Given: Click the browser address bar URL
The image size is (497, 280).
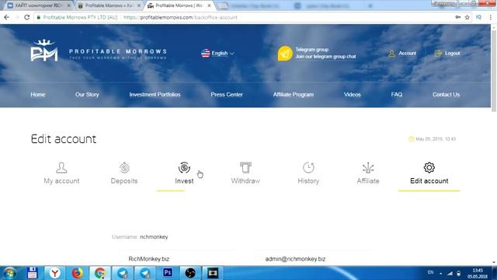Looking at the screenshot, I should (x=180, y=17).
